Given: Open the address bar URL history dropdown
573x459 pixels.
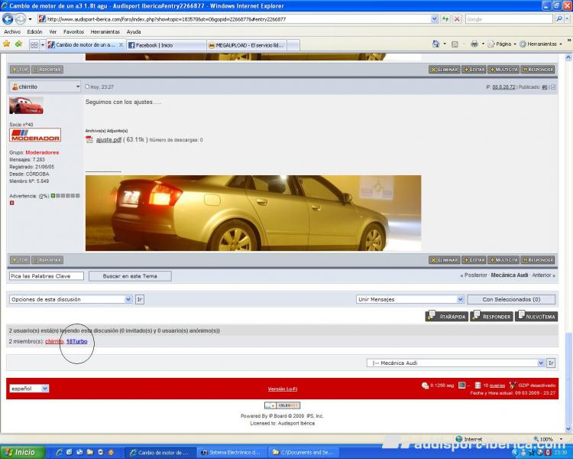Looking at the screenshot, I should [x=434, y=19].
